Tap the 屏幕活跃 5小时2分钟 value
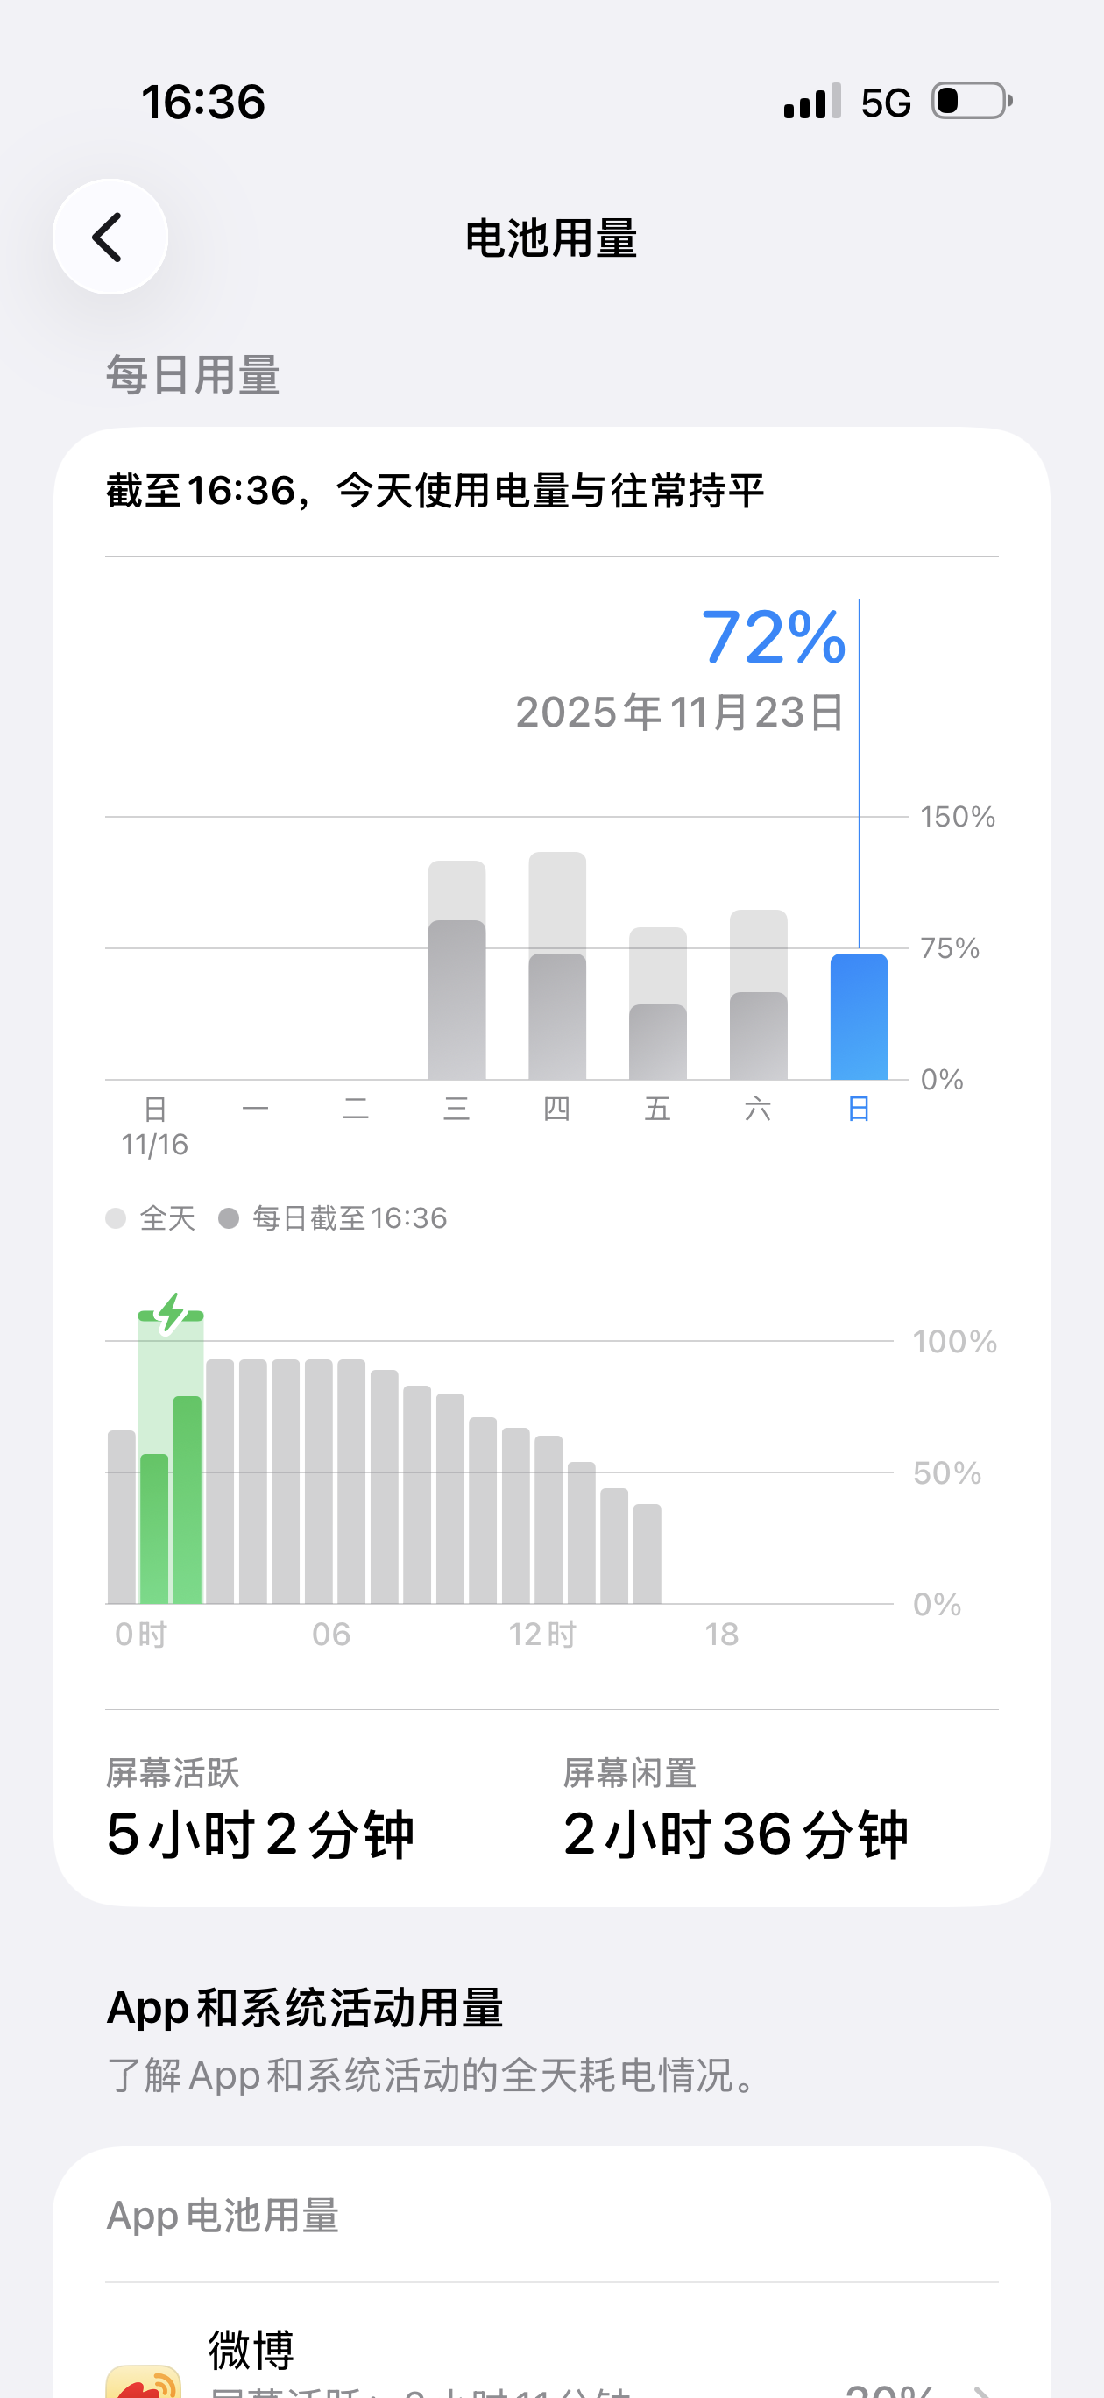 click(x=259, y=1834)
